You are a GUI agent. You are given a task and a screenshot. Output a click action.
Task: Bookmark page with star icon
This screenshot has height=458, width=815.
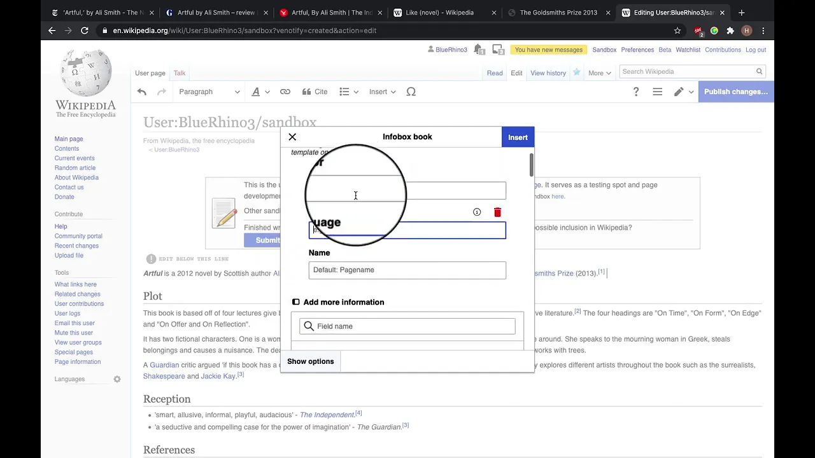[x=677, y=31]
